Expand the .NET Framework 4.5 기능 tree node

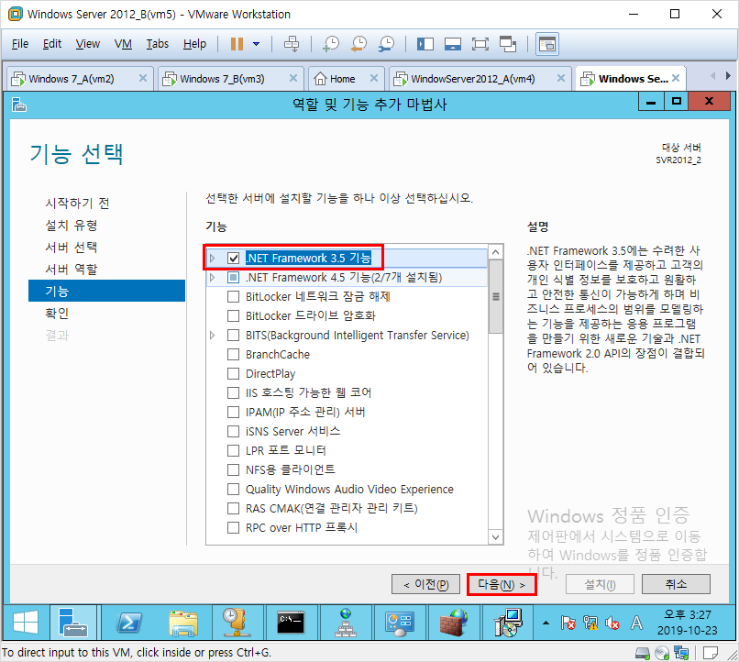(213, 278)
